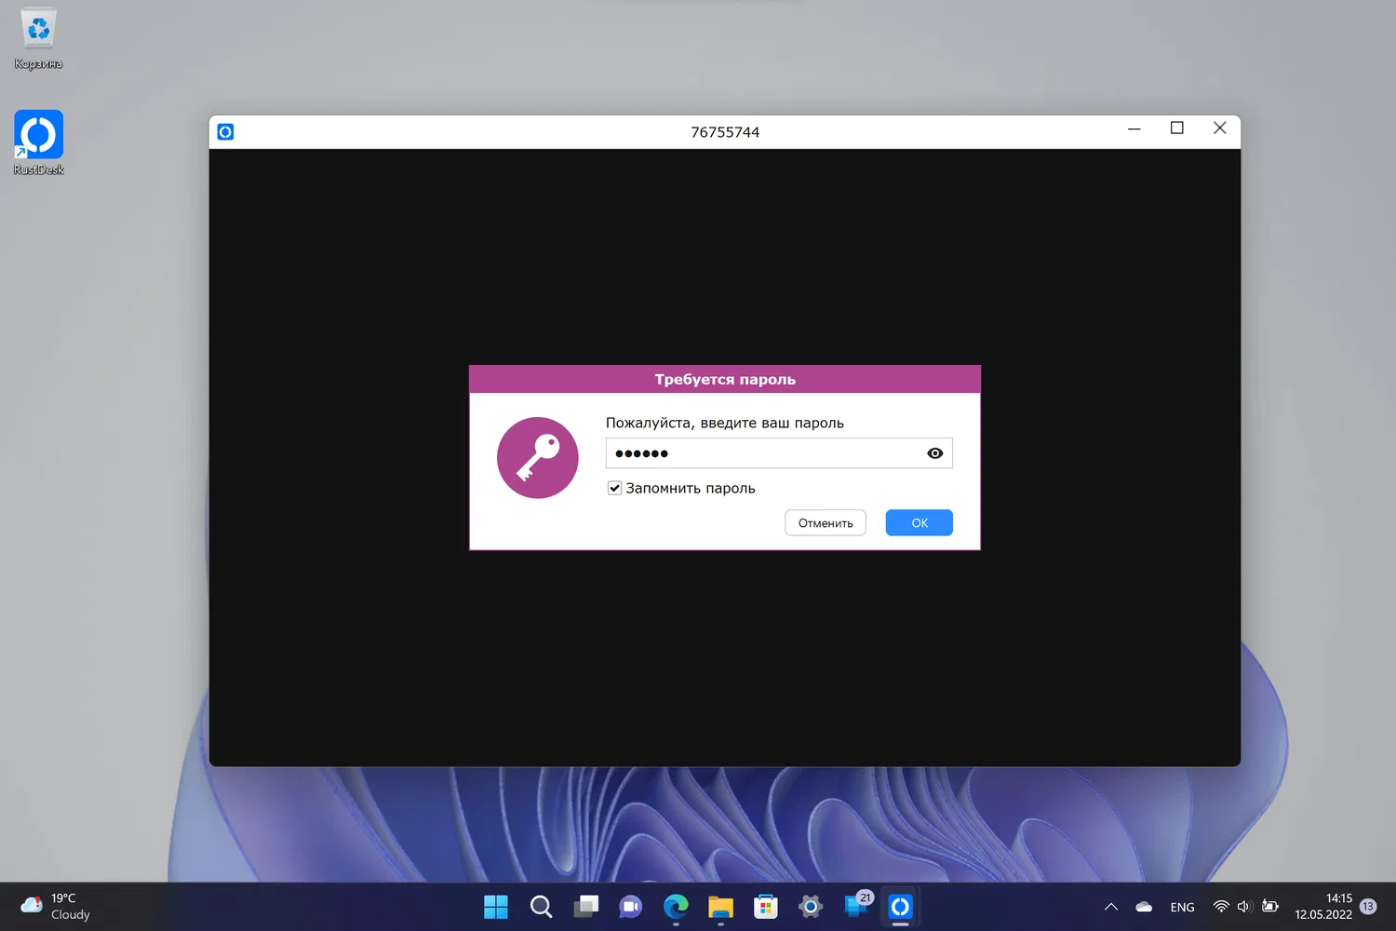This screenshot has width=1396, height=931.
Task: Click the speaker volume tray icon
Action: pos(1244,907)
